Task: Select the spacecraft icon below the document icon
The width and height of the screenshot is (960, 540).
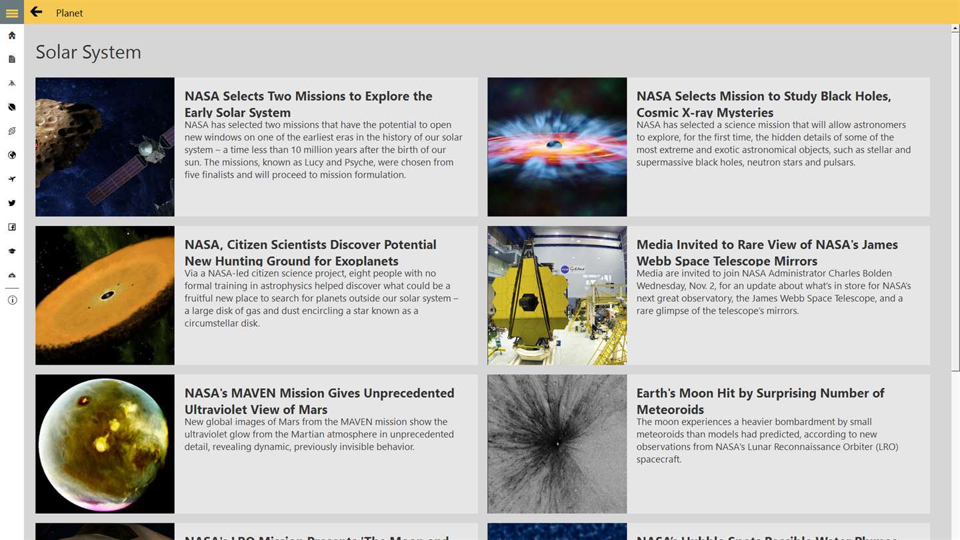Action: pyautogui.click(x=12, y=83)
